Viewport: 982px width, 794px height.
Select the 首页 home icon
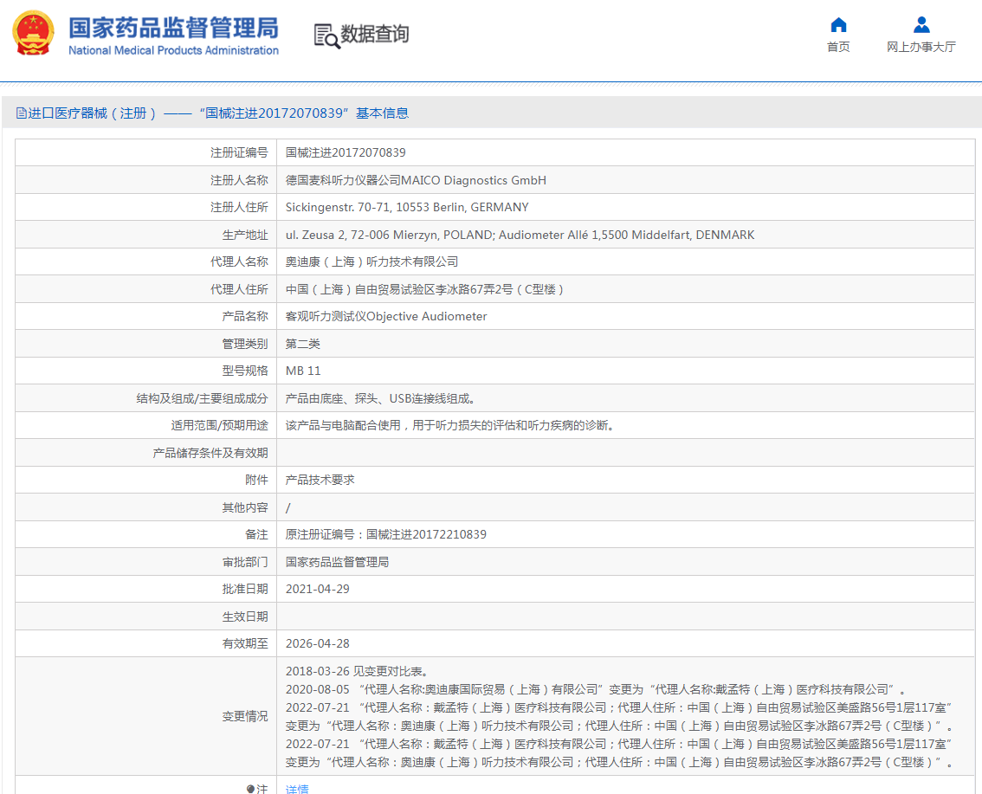[837, 25]
